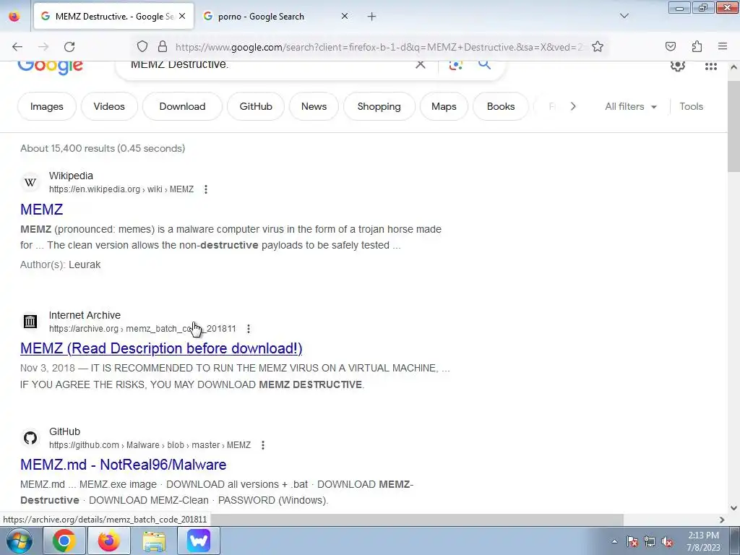
Task: Bookmark this page with the star
Action: (x=598, y=47)
